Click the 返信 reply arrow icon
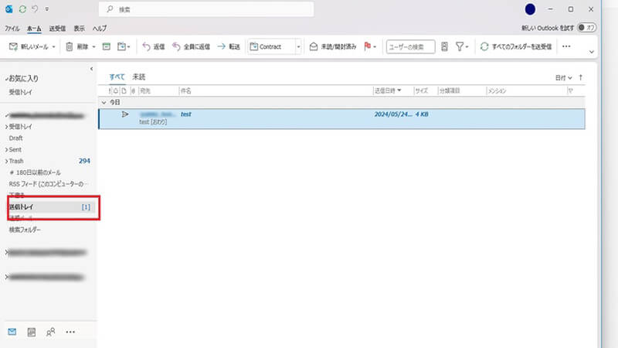Image resolution: width=618 pixels, height=348 pixels. [x=147, y=46]
